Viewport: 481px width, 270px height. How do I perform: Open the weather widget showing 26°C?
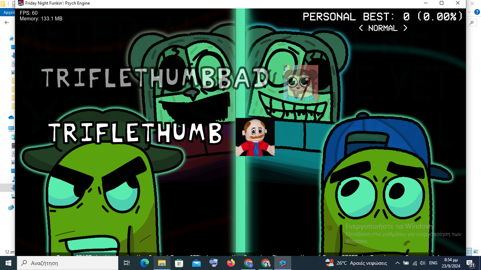(356, 263)
